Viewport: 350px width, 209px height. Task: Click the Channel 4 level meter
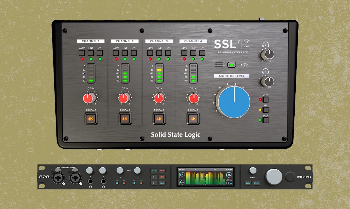tap(193, 73)
